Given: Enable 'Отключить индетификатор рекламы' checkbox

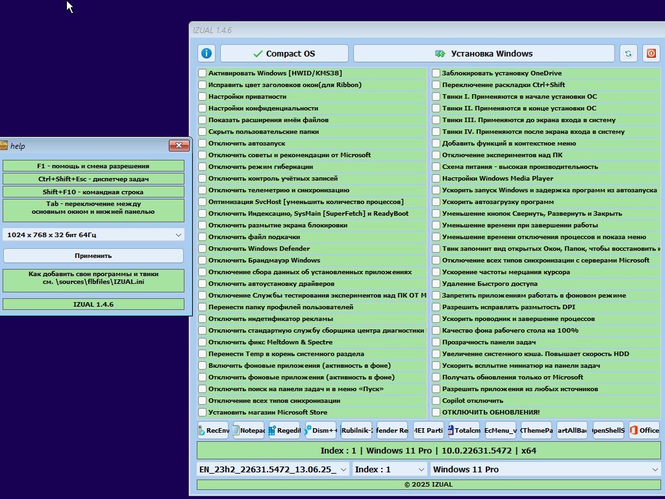Looking at the screenshot, I should [203, 318].
